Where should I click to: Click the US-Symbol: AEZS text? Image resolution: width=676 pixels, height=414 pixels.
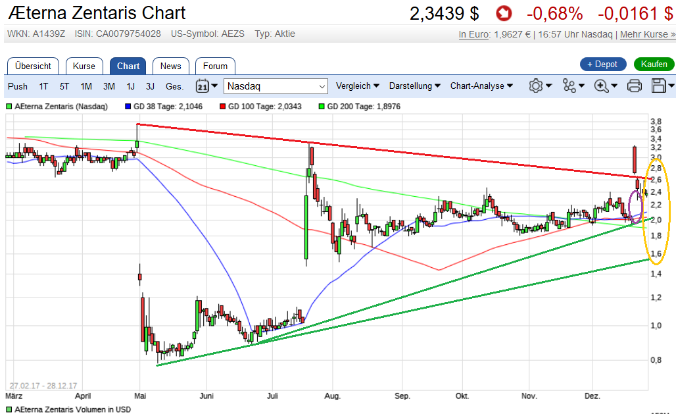pyautogui.click(x=207, y=34)
